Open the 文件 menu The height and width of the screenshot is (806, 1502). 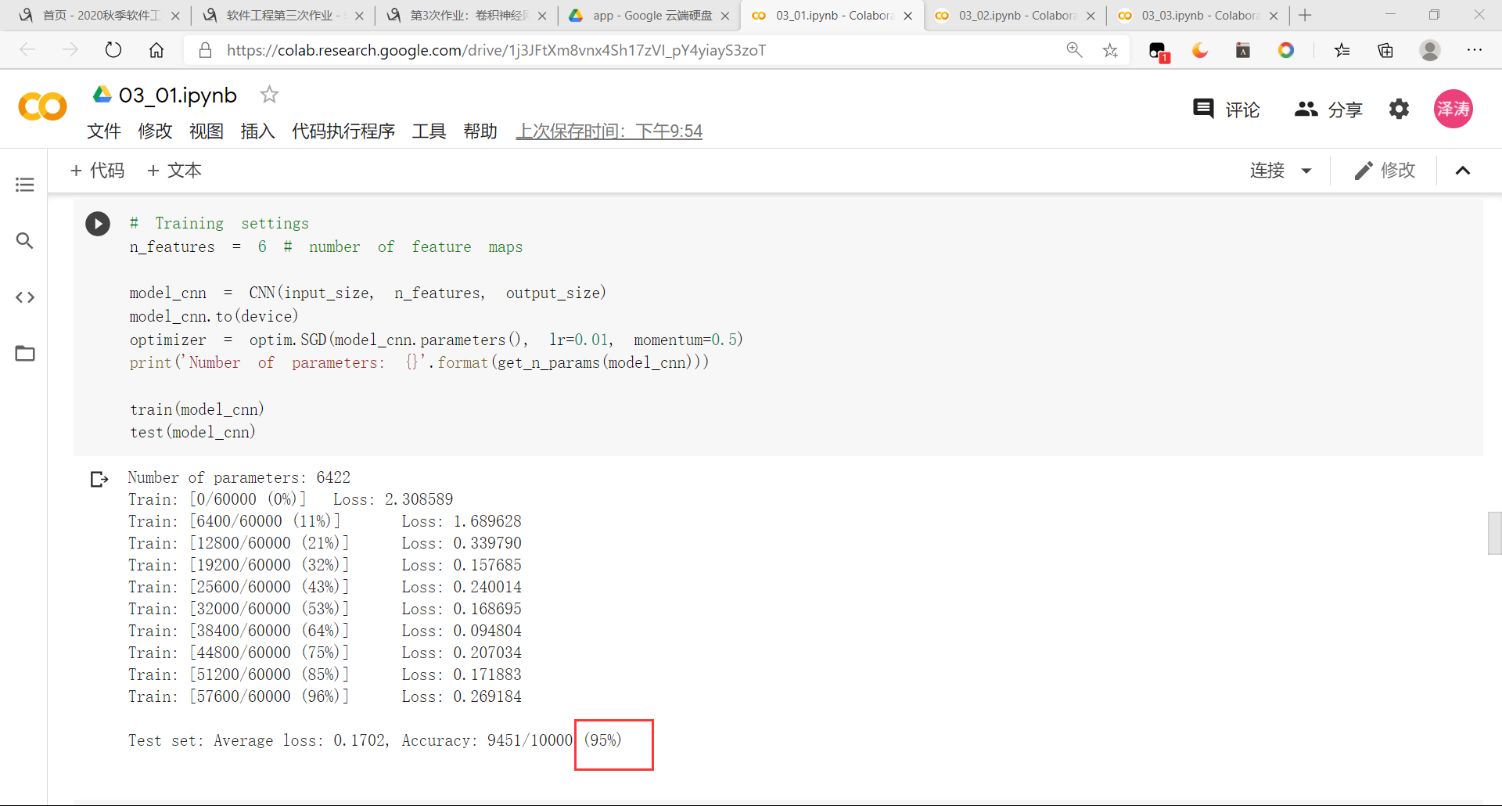[104, 131]
